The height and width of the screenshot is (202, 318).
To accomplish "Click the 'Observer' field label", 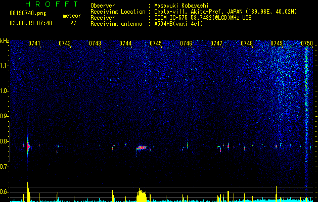I will 103,6.
